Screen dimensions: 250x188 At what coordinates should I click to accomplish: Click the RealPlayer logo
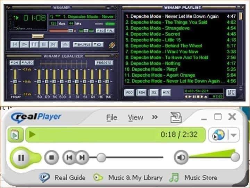(36, 118)
